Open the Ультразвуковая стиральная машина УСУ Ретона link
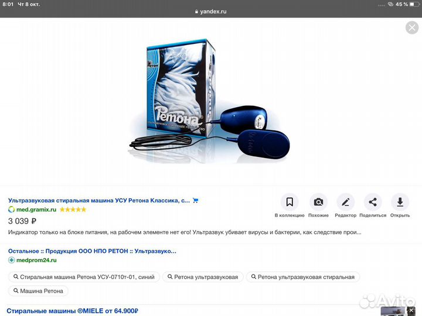This screenshot has width=422, height=316. coord(99,201)
